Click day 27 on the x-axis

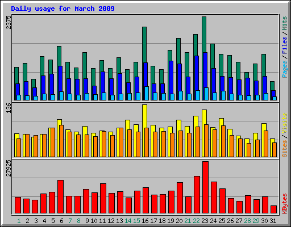pos(239,221)
